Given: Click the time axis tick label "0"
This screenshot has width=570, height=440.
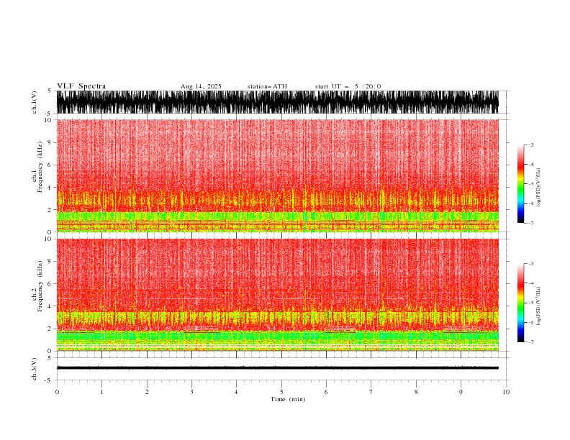Looking at the screenshot, I should tap(57, 392).
